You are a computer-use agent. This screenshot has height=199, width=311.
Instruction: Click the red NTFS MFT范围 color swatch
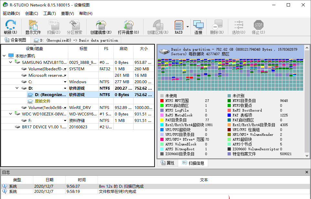162,101
